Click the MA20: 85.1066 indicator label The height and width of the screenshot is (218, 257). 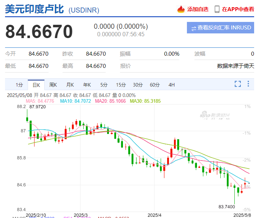110,101
